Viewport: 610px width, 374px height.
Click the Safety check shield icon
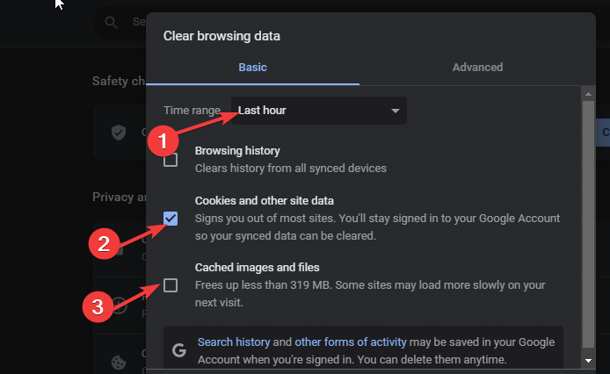coord(119,133)
